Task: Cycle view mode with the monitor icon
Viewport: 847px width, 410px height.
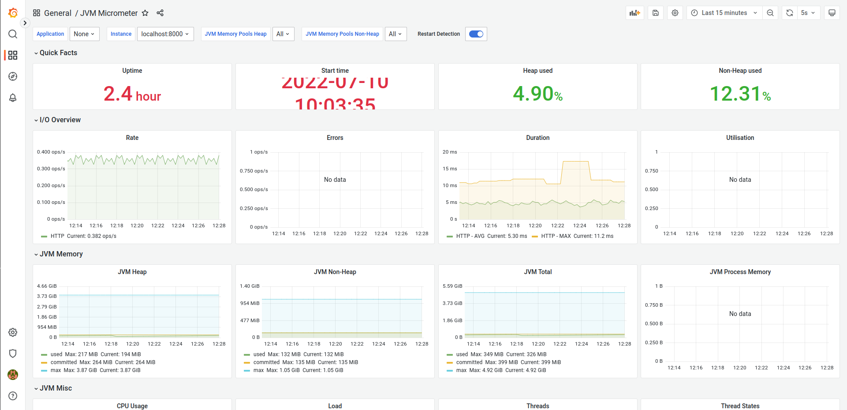Action: coord(832,13)
